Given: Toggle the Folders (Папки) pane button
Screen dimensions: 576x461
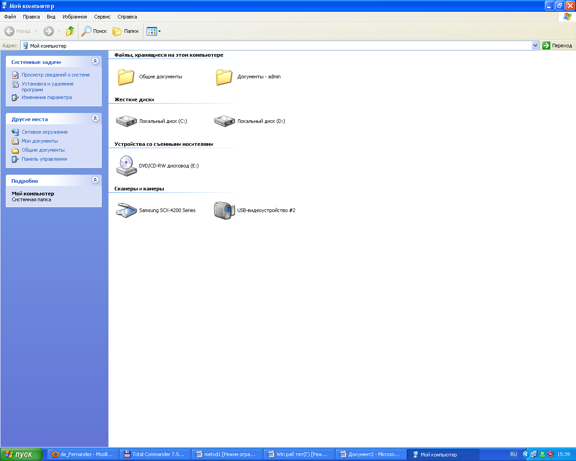Looking at the screenshot, I should pyautogui.click(x=126, y=31).
